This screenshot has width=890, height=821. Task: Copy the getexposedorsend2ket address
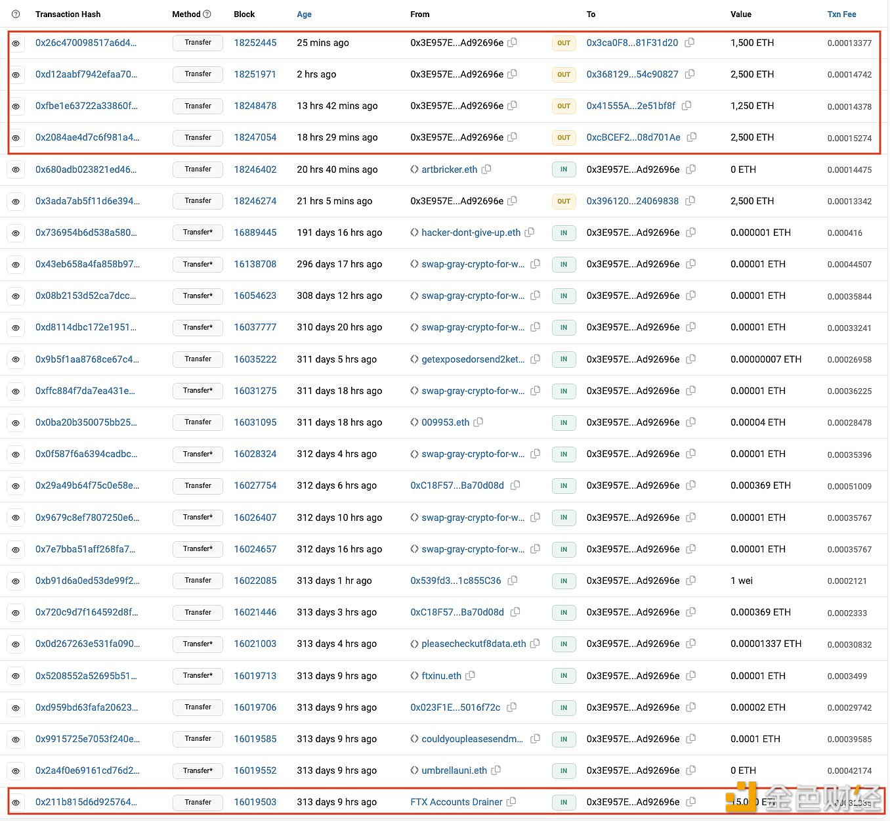(x=536, y=359)
